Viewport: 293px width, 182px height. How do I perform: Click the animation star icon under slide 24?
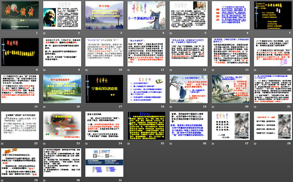click(x=87, y=143)
